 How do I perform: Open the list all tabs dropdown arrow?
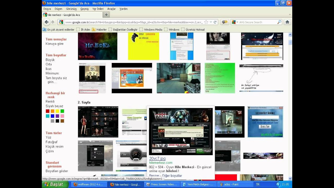point(290,15)
